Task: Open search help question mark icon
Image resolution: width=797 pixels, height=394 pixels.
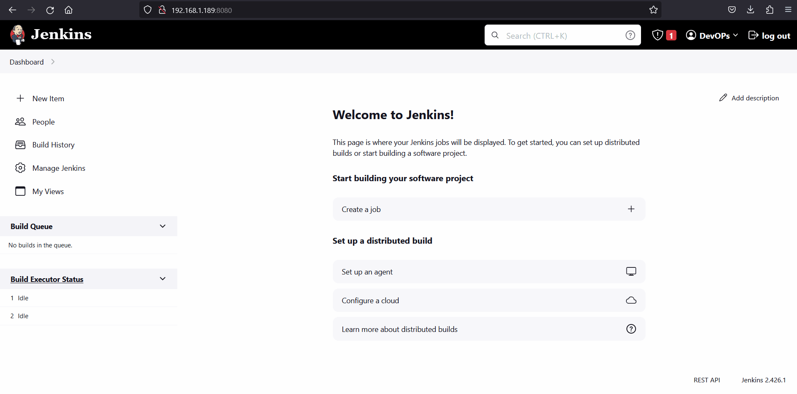Action: point(630,35)
